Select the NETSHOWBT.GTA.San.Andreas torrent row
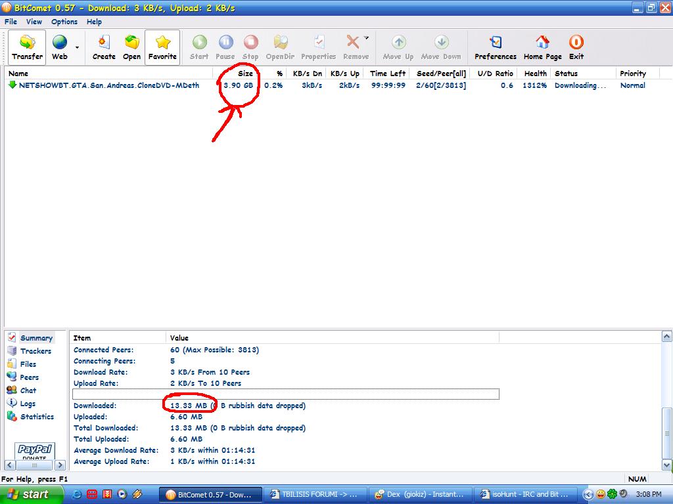This screenshot has height=504, width=673. click(x=331, y=85)
